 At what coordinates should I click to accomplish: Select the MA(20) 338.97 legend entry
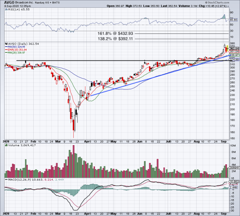15,53
